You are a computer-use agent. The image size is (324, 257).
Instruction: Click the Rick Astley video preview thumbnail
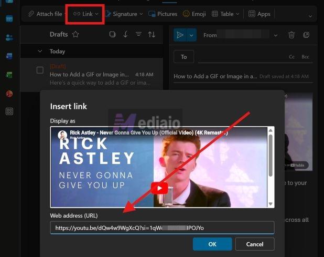159,167
